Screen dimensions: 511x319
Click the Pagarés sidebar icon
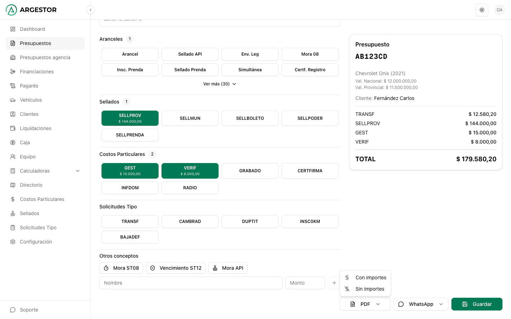point(13,86)
